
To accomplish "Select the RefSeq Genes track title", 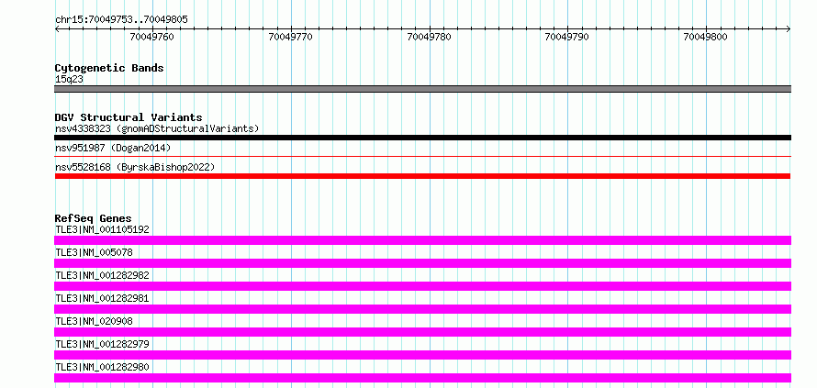I will [x=94, y=218].
